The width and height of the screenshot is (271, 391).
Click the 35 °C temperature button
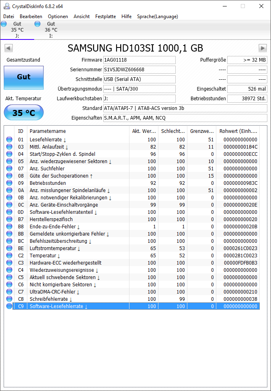tap(24, 113)
